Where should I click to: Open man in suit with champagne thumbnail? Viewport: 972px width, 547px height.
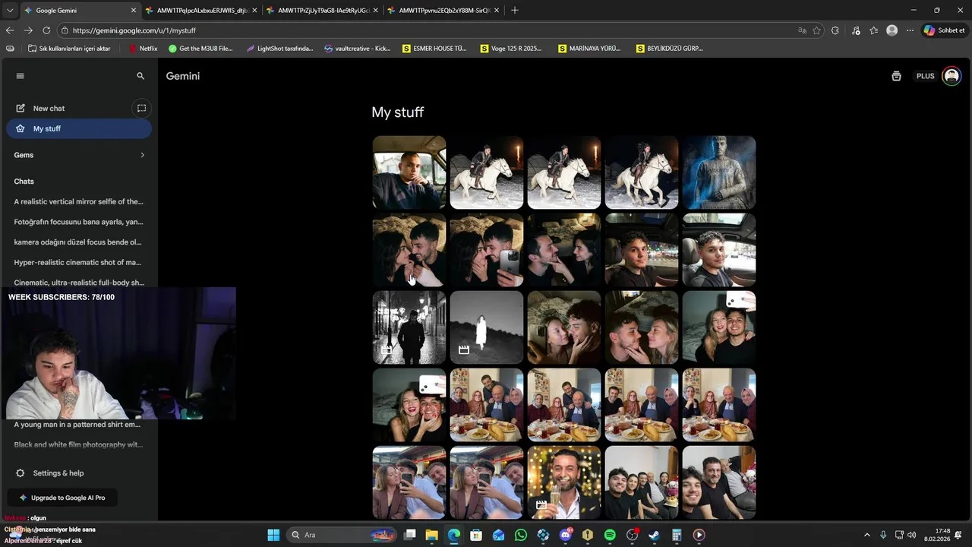tap(564, 482)
